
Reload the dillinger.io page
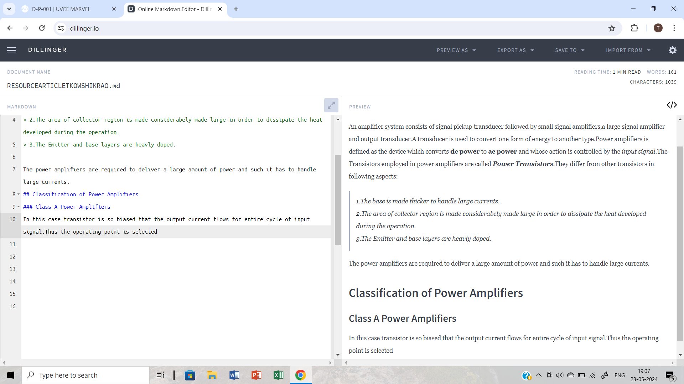pyautogui.click(x=42, y=28)
